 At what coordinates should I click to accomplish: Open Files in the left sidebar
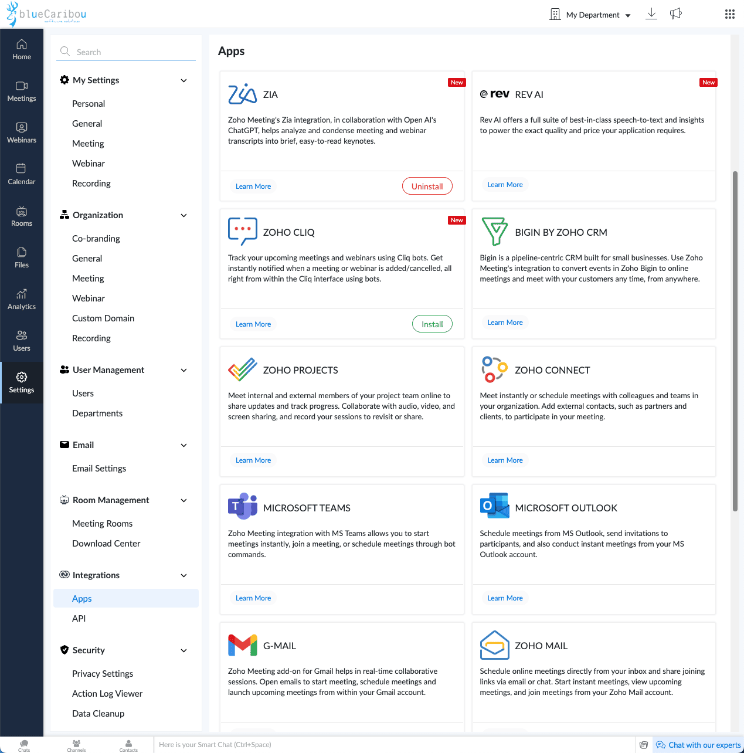click(22, 257)
